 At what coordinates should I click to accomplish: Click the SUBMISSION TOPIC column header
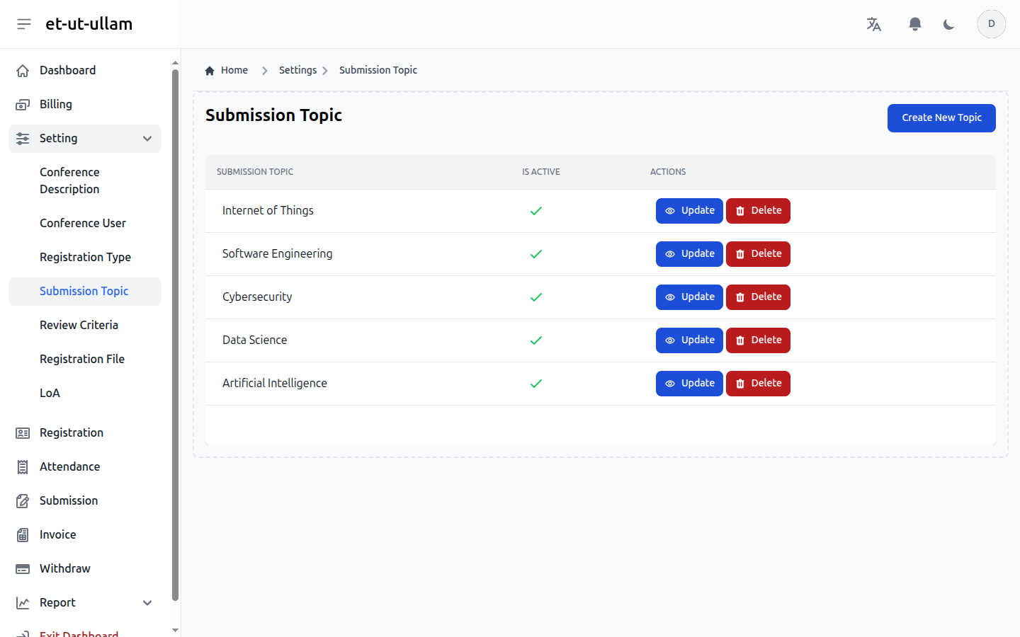255,172
